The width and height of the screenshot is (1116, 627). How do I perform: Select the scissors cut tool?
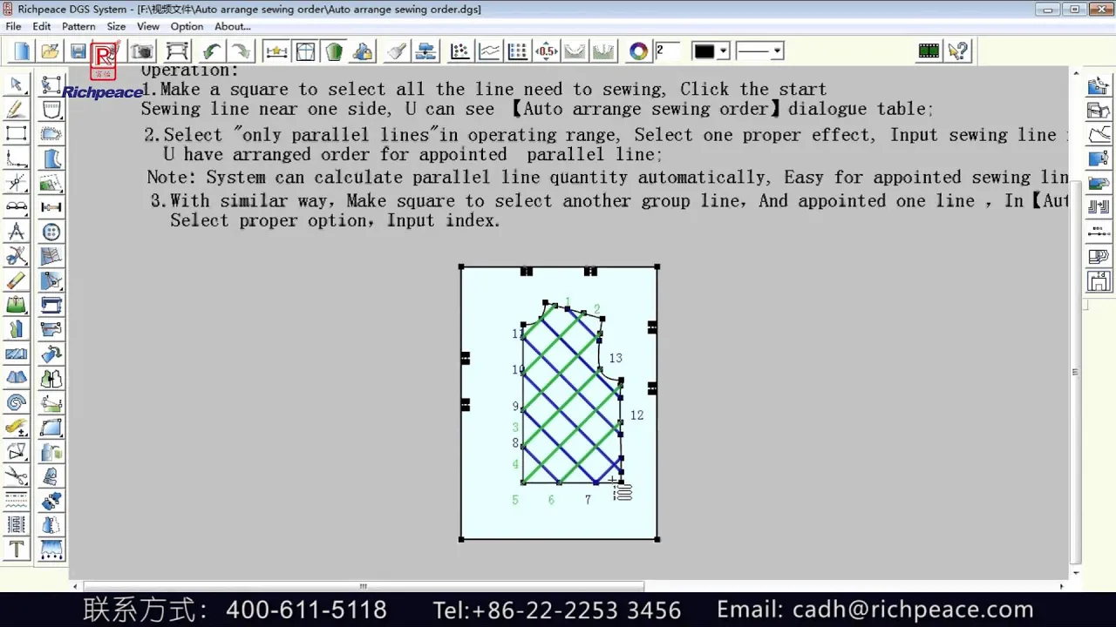pos(17,475)
